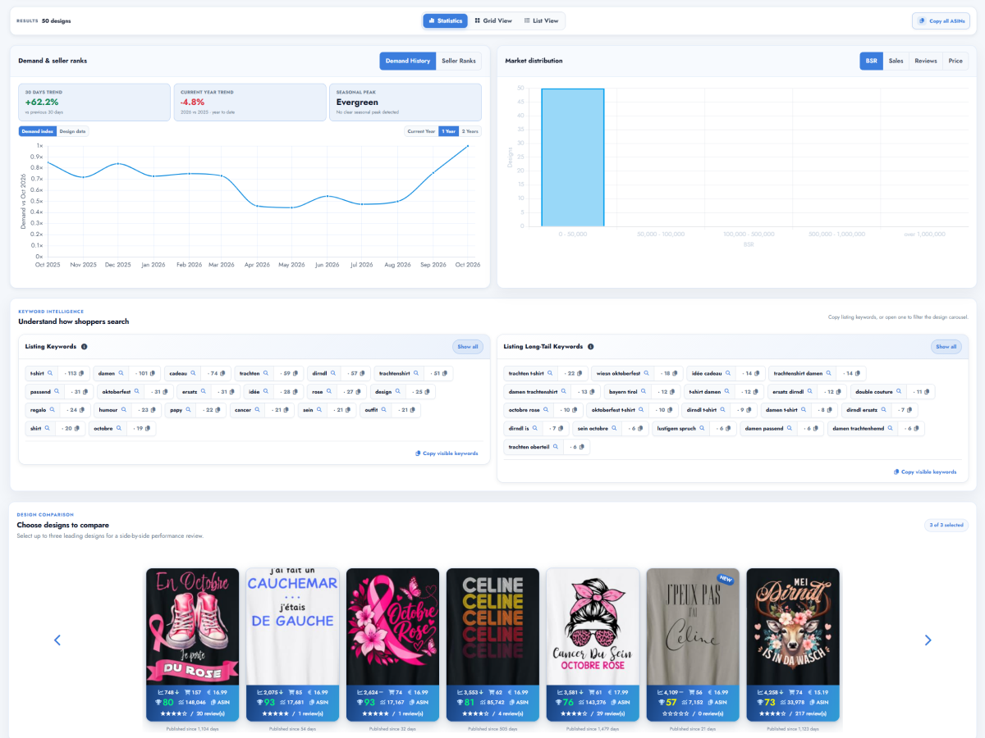
Task: Filter designs by the 'humour' keyword search icon
Action: (124, 409)
